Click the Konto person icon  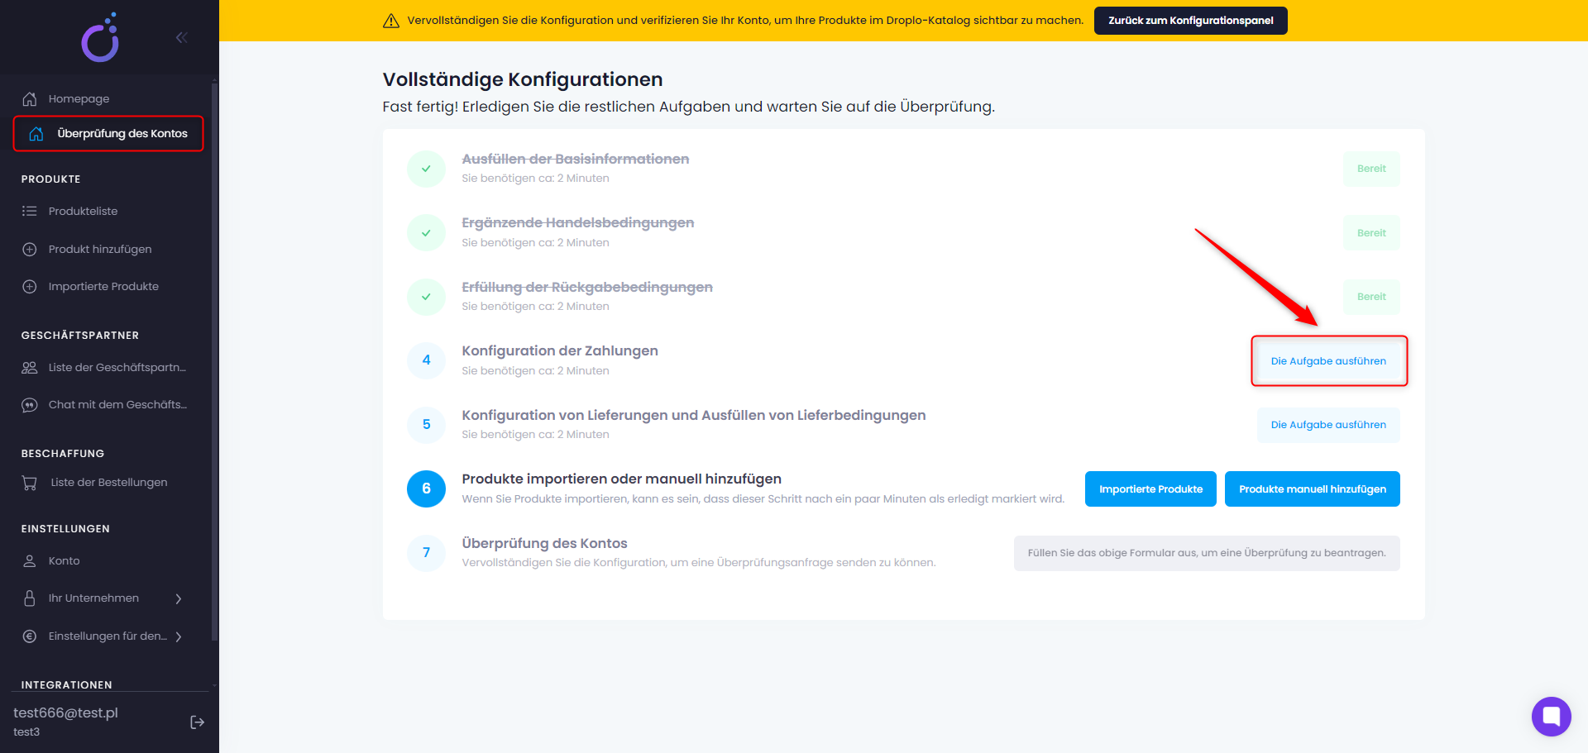pos(30,561)
